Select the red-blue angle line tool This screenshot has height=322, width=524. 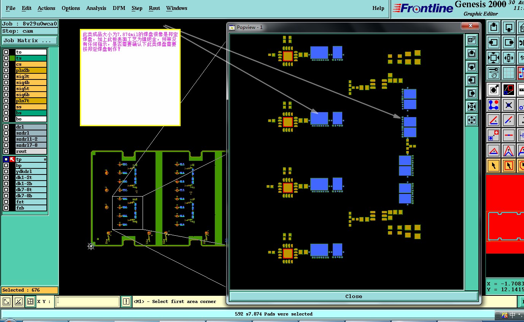[x=494, y=120]
